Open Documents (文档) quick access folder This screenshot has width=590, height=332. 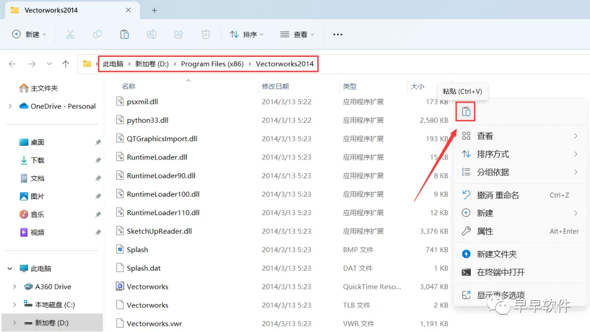click(32, 178)
